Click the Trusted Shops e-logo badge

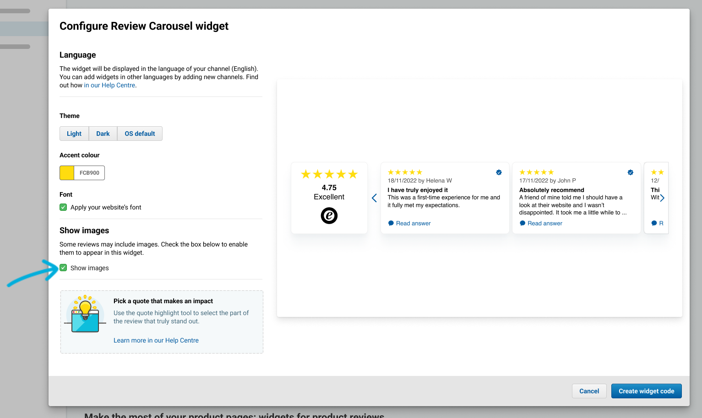point(329,215)
